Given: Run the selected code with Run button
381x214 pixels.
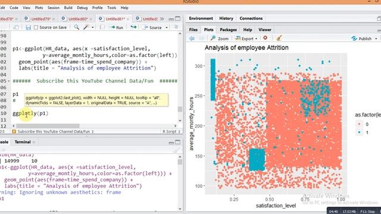Looking at the screenshot, I should (116, 27).
